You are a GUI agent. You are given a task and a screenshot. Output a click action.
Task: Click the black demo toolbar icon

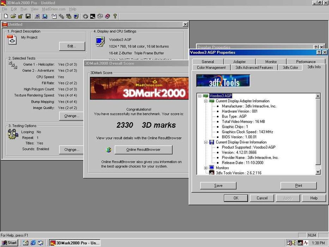(93, 16)
